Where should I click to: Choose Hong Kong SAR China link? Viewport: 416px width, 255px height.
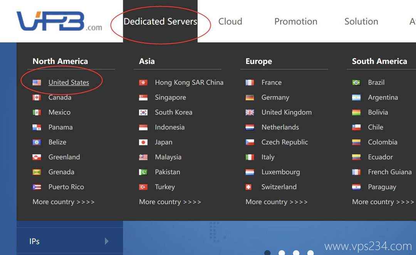(189, 82)
